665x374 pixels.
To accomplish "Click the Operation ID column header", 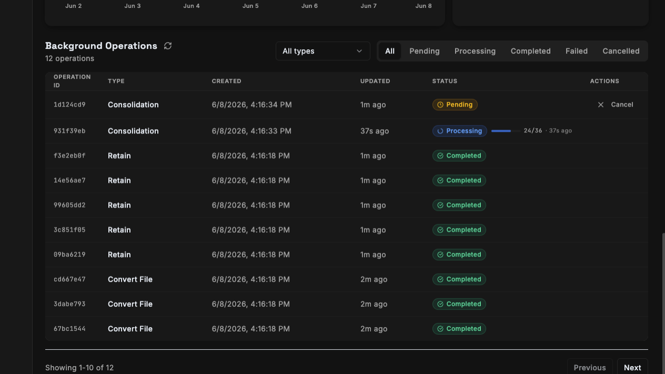I will (x=72, y=81).
